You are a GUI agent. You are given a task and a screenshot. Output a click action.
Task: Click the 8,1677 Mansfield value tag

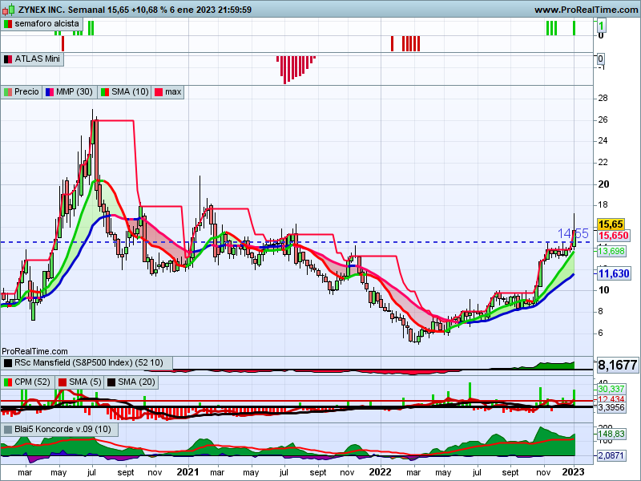pos(617,365)
